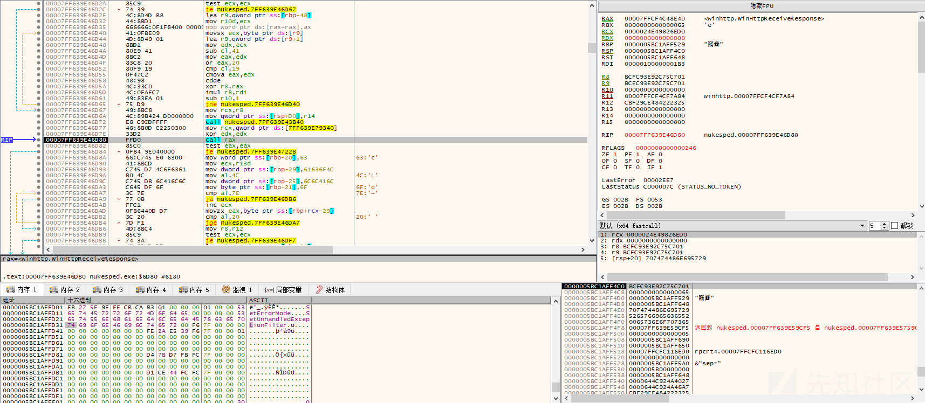The height and width of the screenshot is (403, 925).
Task: Open the 内存 1 dump tab
Action: click(22, 290)
